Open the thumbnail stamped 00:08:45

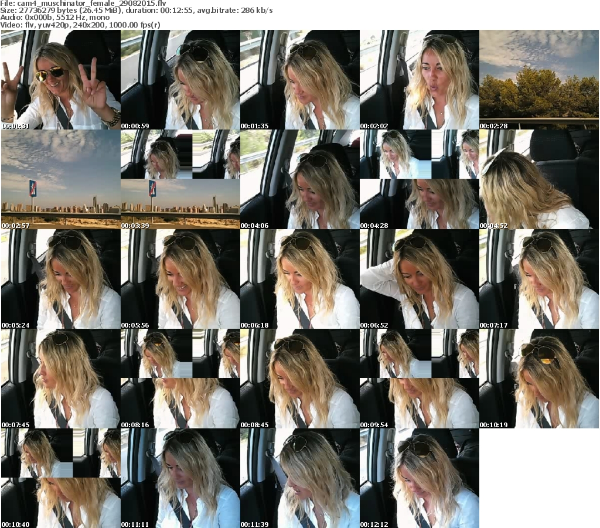tap(300, 379)
